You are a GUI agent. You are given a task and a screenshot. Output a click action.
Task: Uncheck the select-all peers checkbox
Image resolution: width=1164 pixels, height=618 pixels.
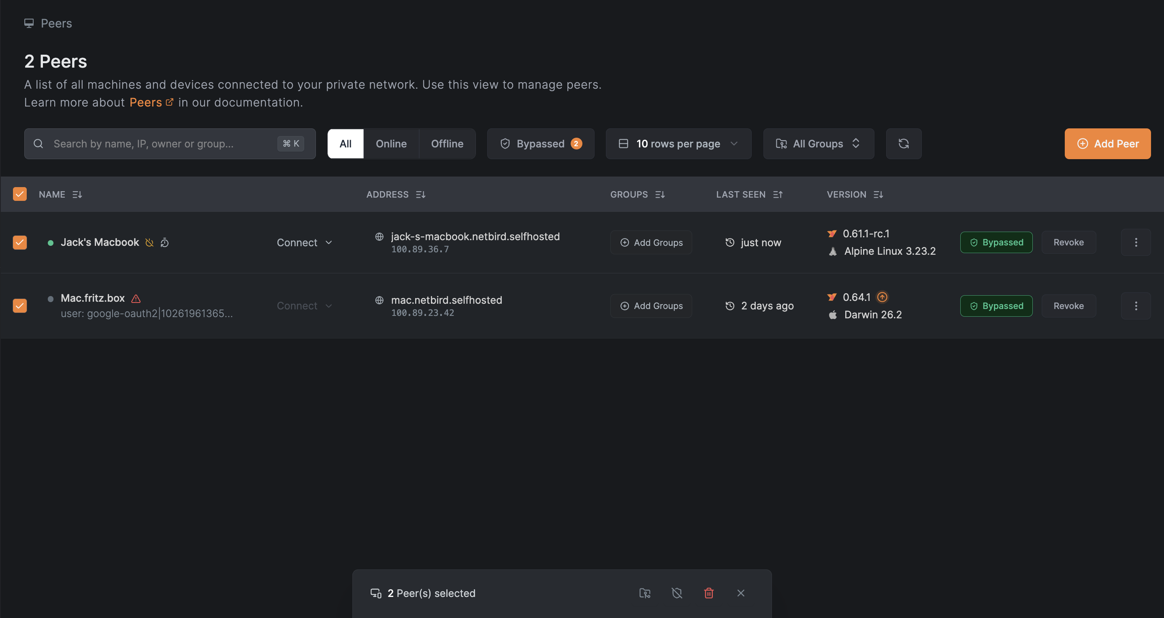pyautogui.click(x=20, y=194)
